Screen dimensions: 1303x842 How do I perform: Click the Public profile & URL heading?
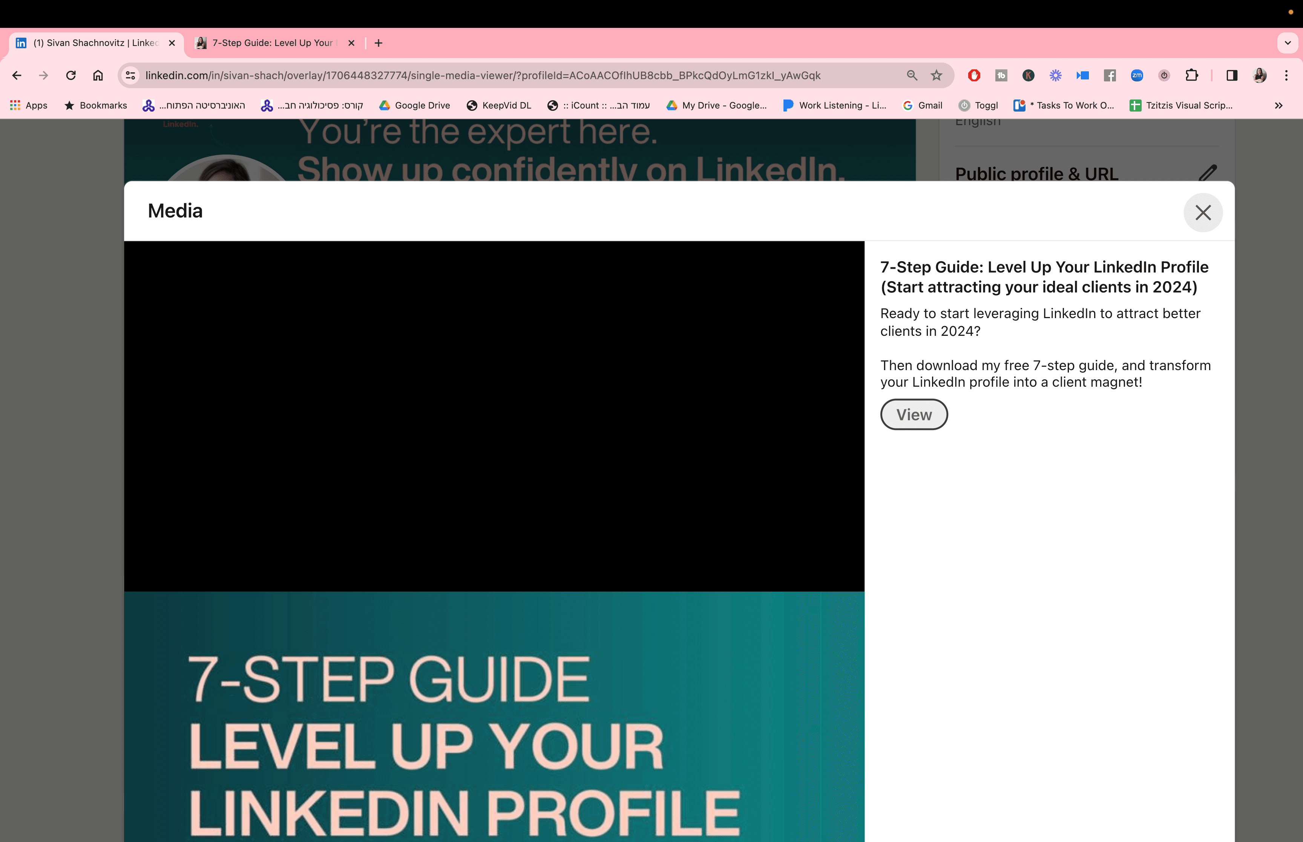coord(1037,173)
